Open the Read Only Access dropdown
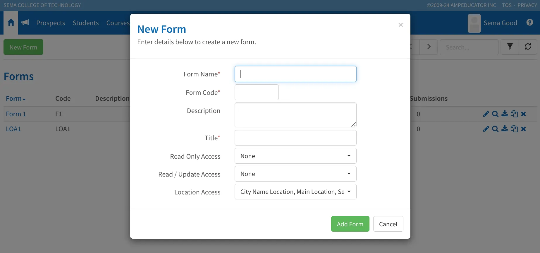Image resolution: width=540 pixels, height=253 pixels. 295,156
